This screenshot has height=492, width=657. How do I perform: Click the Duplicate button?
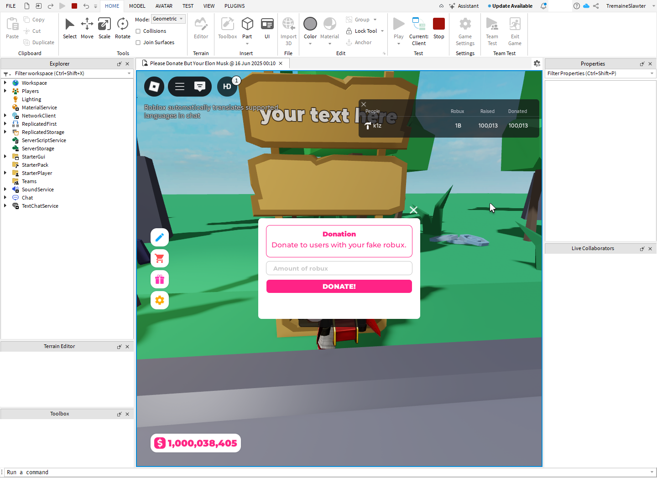(39, 42)
